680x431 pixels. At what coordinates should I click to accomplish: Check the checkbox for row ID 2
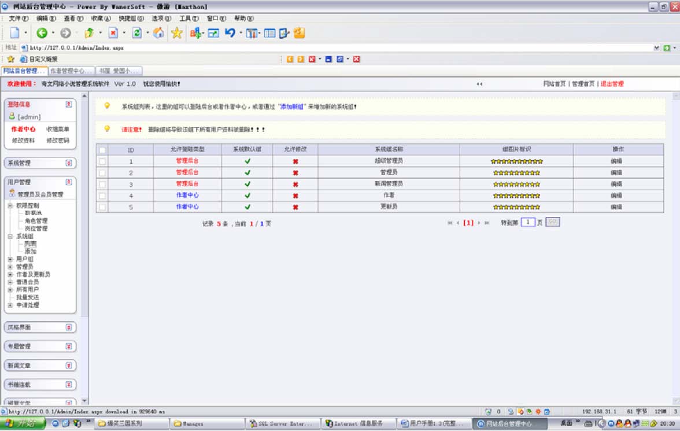pos(102,173)
